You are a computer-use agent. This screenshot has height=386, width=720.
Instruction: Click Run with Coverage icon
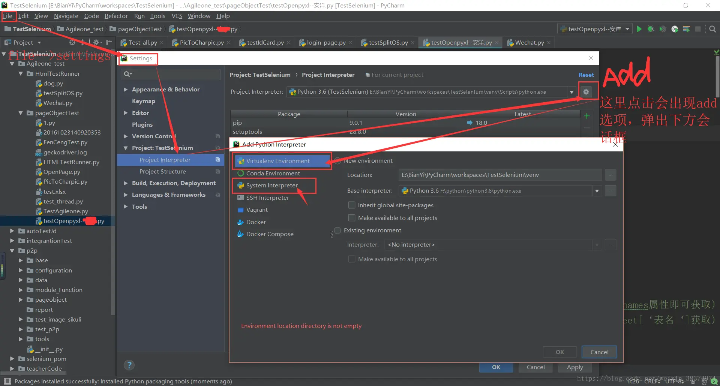663,29
